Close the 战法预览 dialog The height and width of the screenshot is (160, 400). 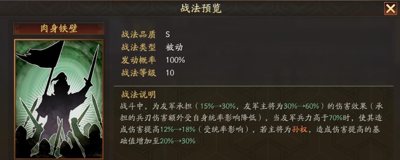pyautogui.click(x=390, y=9)
